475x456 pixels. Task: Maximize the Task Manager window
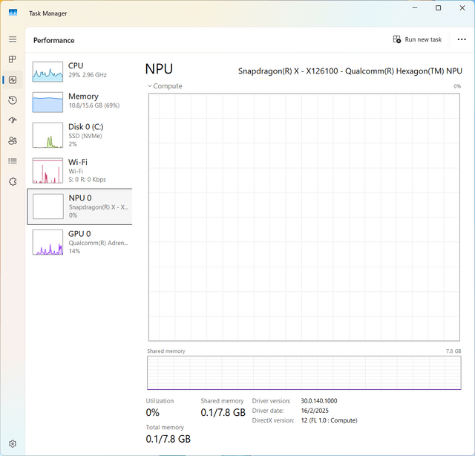coord(439,8)
